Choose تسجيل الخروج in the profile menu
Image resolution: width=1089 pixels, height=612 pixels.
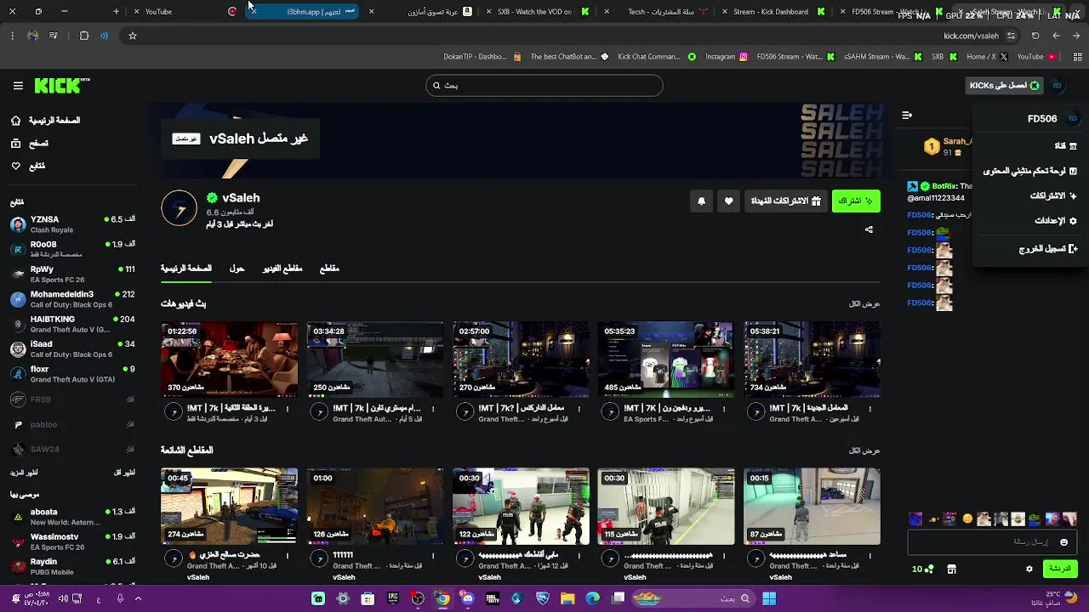(1048, 249)
